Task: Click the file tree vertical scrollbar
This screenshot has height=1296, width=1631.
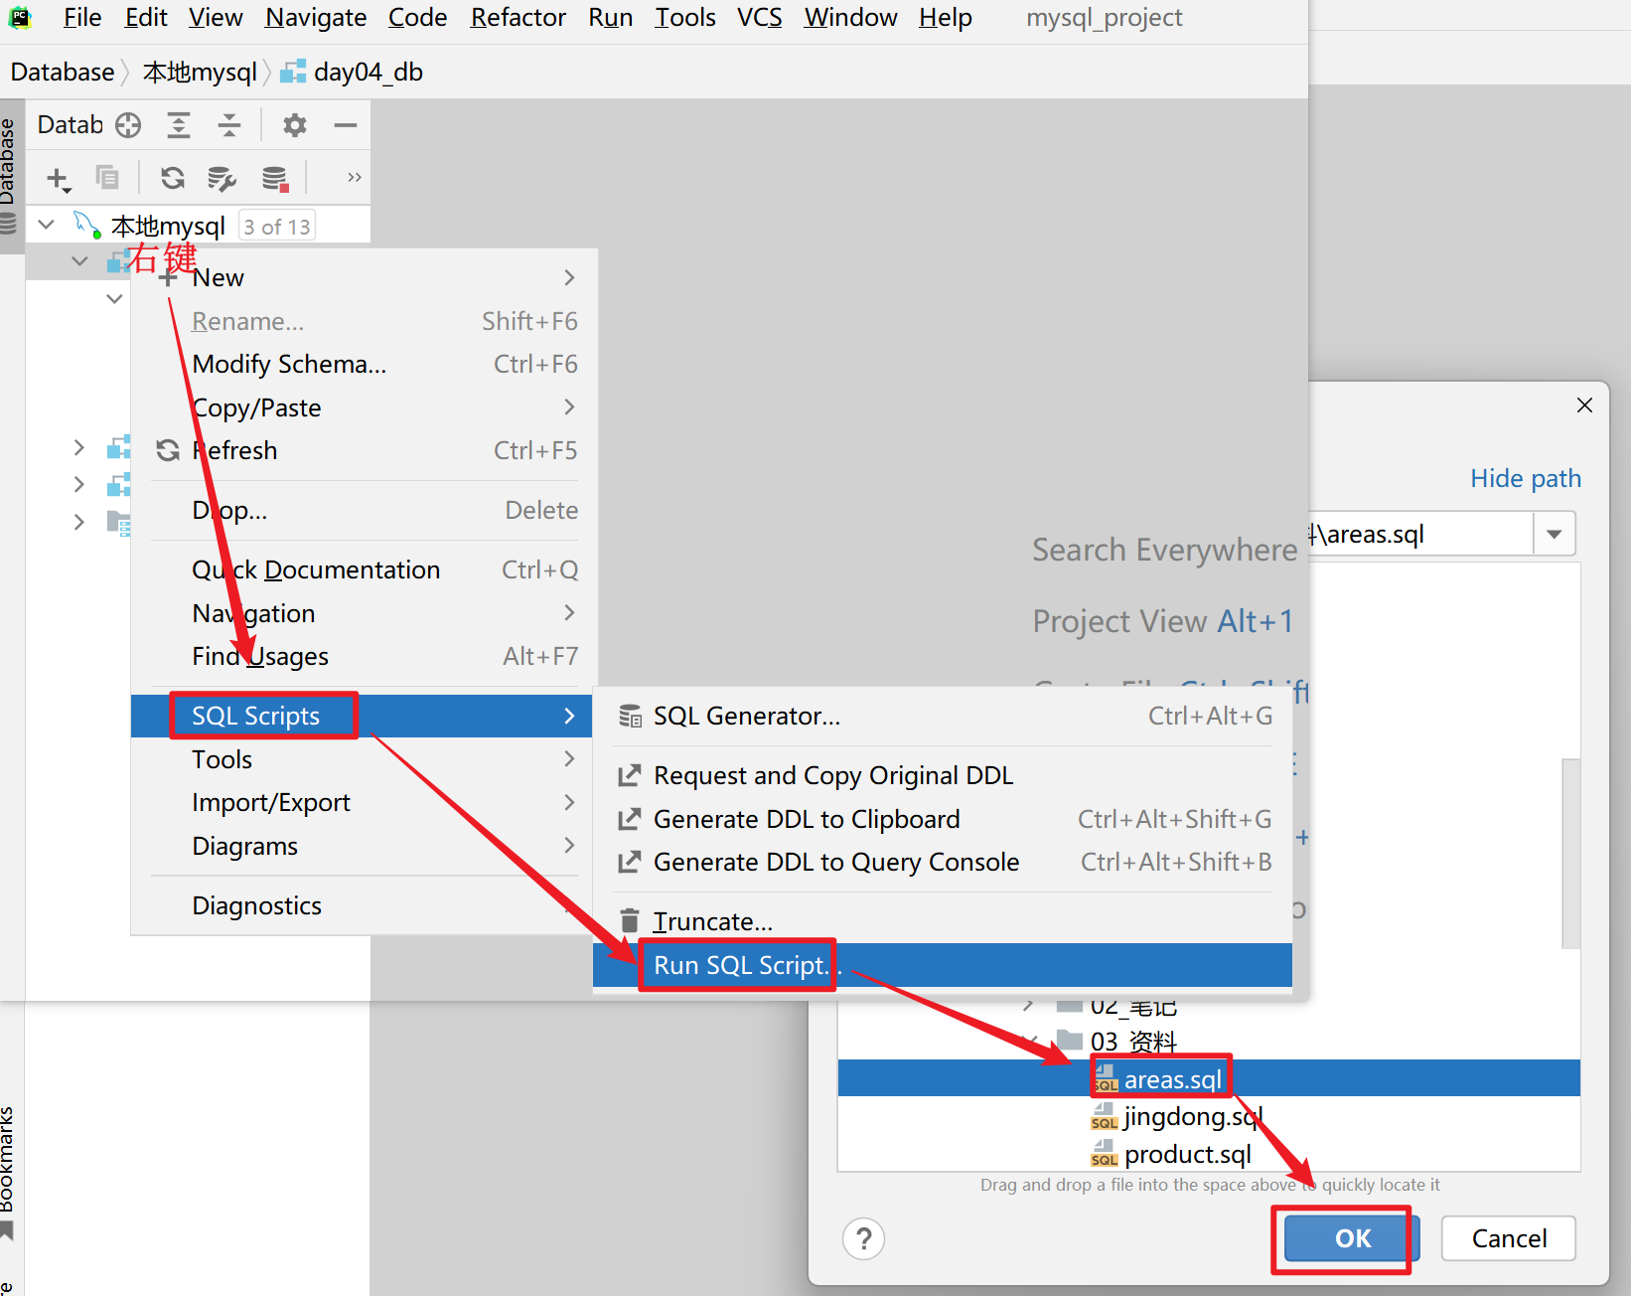Action: tap(1570, 854)
